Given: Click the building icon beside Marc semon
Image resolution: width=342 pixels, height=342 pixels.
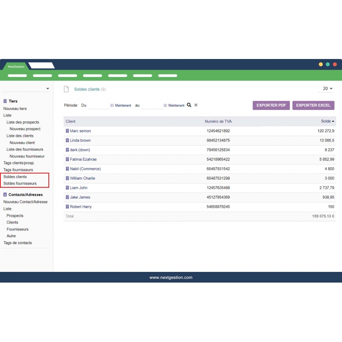Looking at the screenshot, I should tap(67, 131).
